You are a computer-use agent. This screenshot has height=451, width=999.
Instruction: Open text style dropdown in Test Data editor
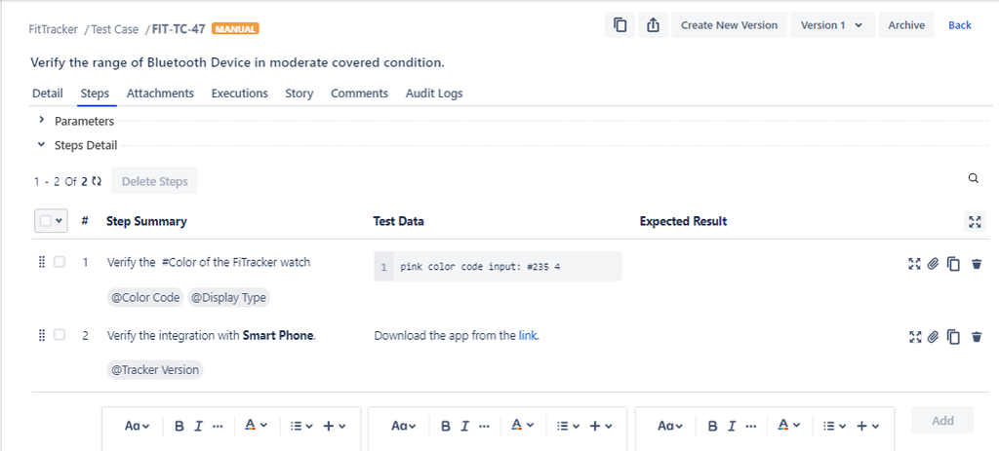click(x=404, y=427)
